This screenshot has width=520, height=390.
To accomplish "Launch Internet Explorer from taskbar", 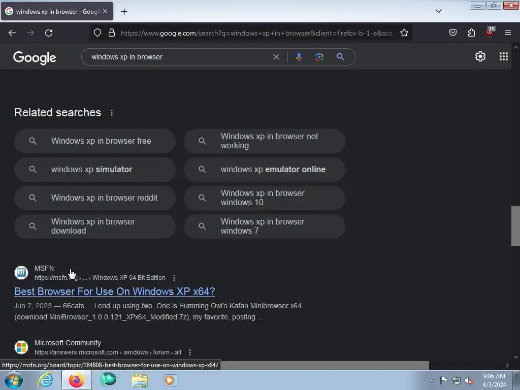I will [x=45, y=380].
